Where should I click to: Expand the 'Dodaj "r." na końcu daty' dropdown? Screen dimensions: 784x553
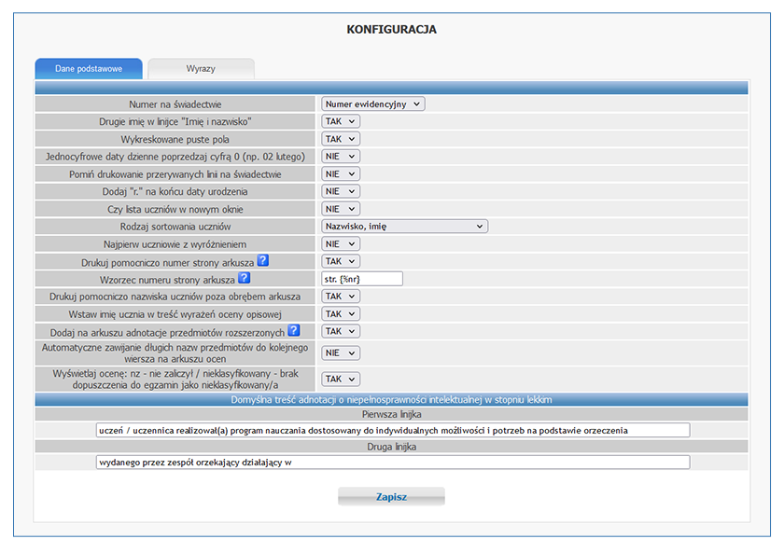[341, 191]
